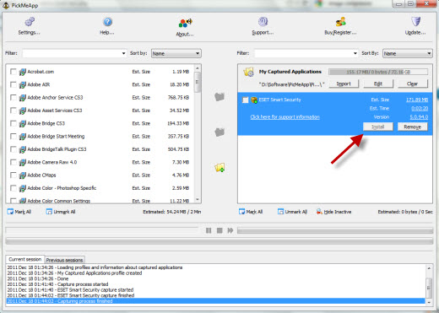Switch to the Previous sessions tab
This screenshot has height=313, width=439.
click(x=64, y=260)
